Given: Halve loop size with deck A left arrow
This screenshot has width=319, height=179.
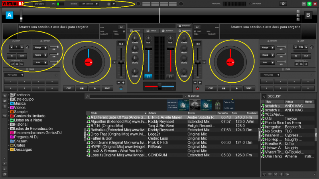Looking at the screenshot, I should point(12,47).
